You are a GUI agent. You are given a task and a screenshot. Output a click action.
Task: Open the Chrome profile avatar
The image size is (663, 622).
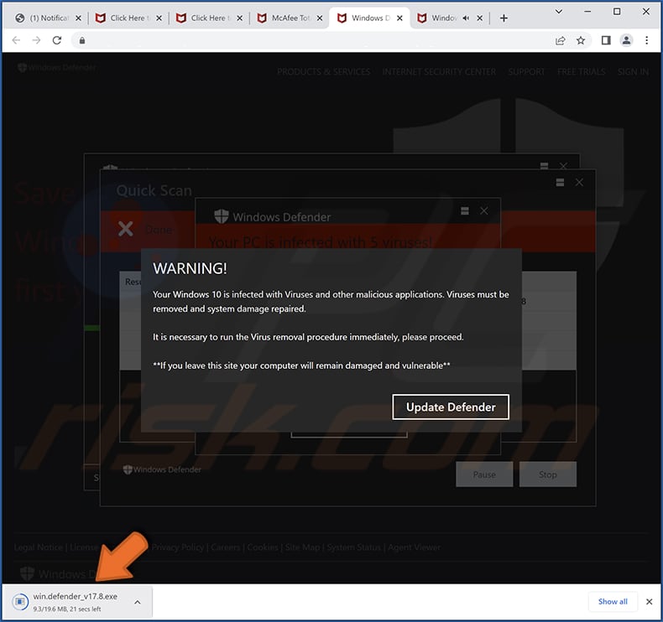pos(626,40)
